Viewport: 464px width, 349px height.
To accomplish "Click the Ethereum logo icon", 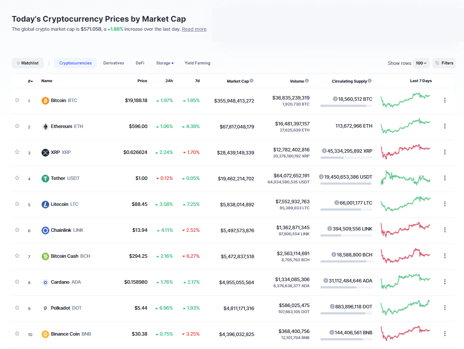I will 45,127.
